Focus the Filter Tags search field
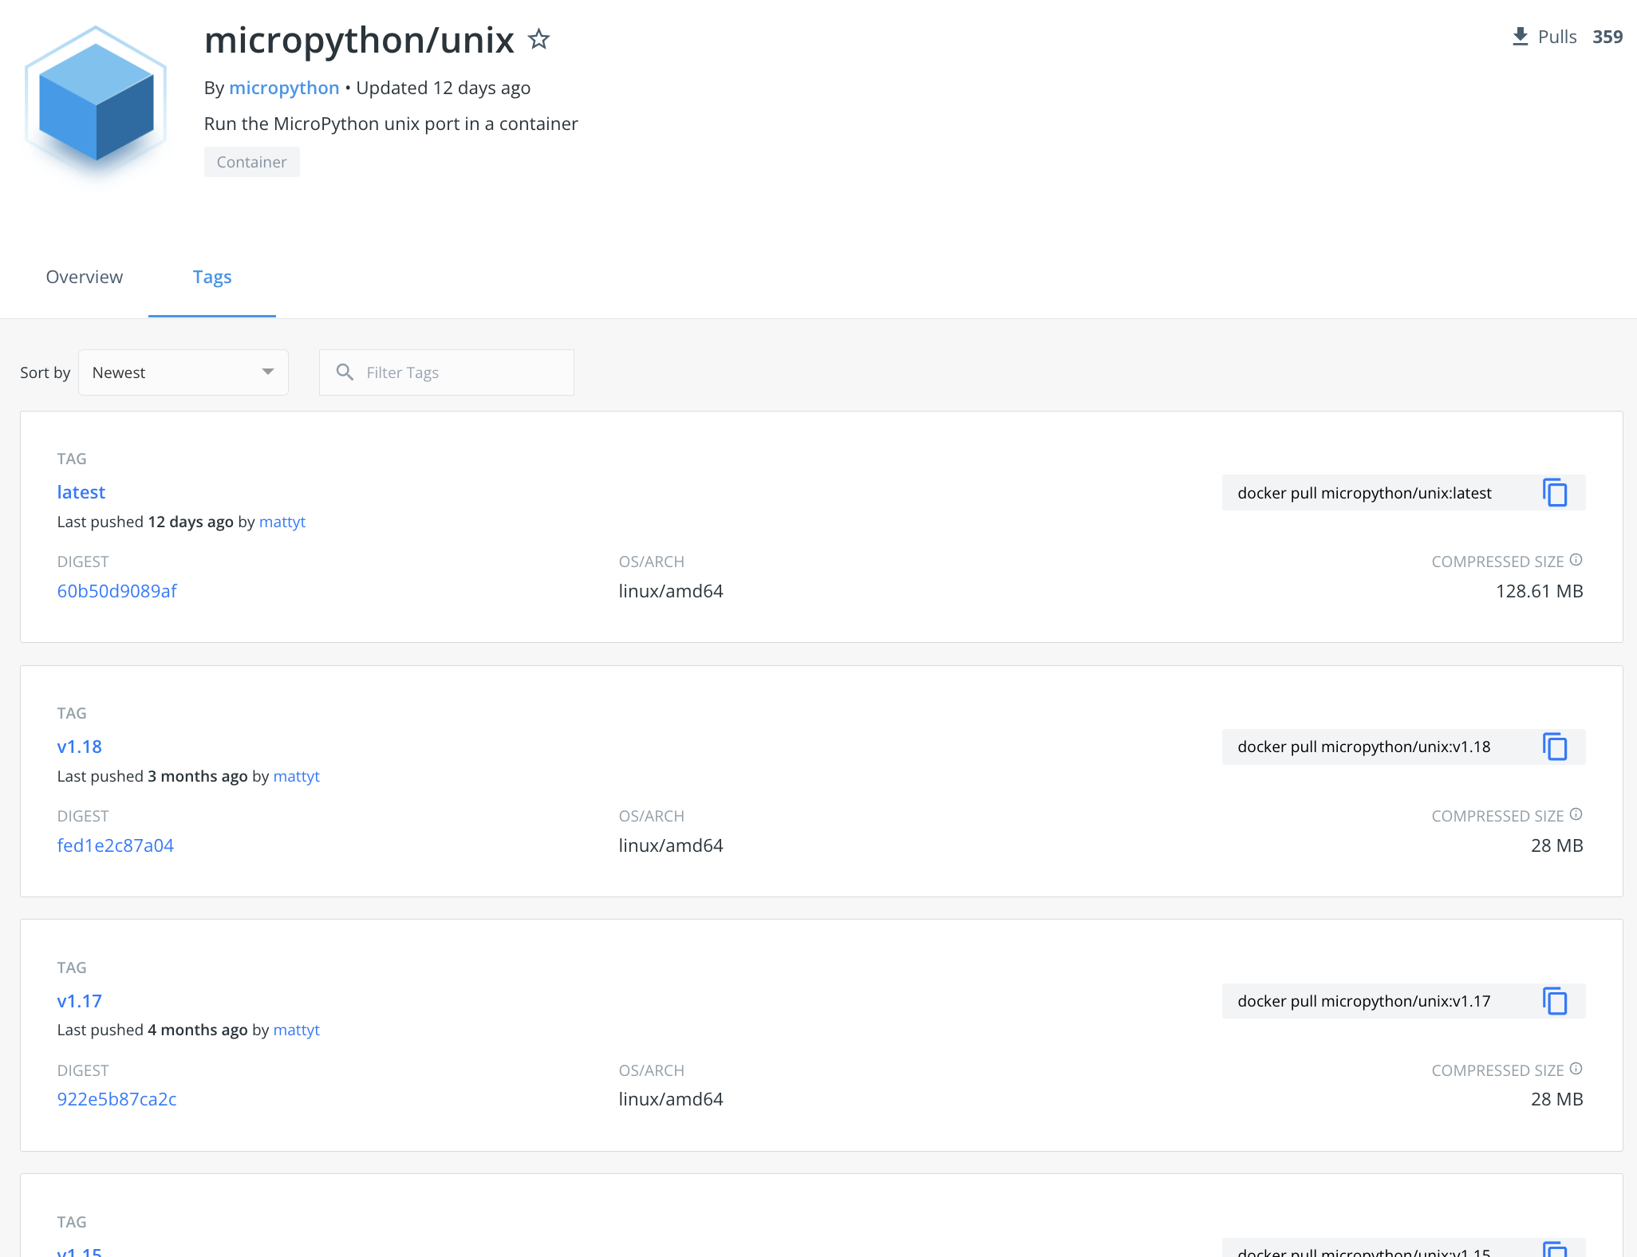This screenshot has height=1257, width=1637. point(463,372)
